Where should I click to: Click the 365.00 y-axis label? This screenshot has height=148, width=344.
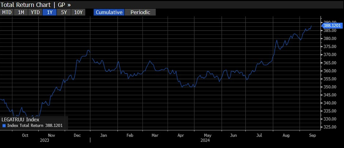(330, 63)
